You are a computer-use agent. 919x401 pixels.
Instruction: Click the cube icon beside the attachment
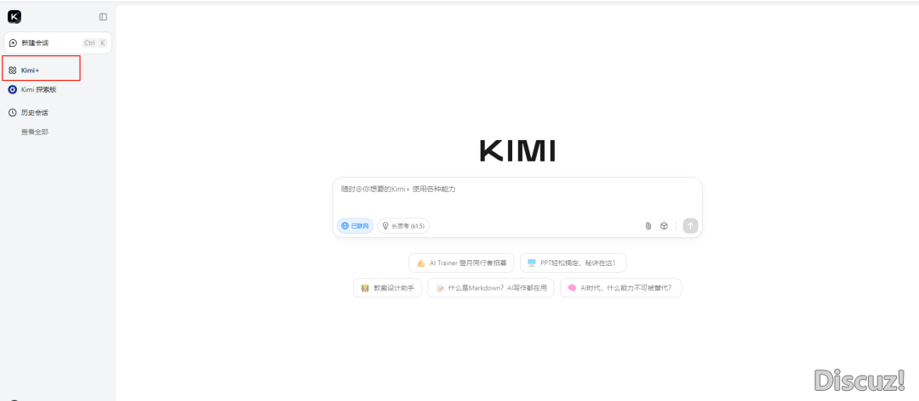coord(664,226)
